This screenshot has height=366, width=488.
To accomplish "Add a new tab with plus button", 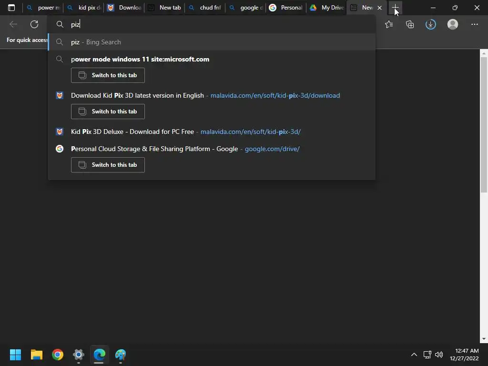I will tap(395, 8).
